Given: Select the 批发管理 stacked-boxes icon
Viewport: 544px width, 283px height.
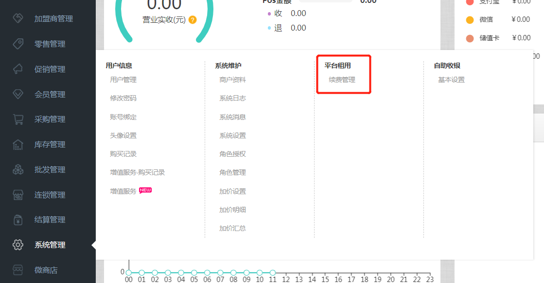Looking at the screenshot, I should coord(18,169).
